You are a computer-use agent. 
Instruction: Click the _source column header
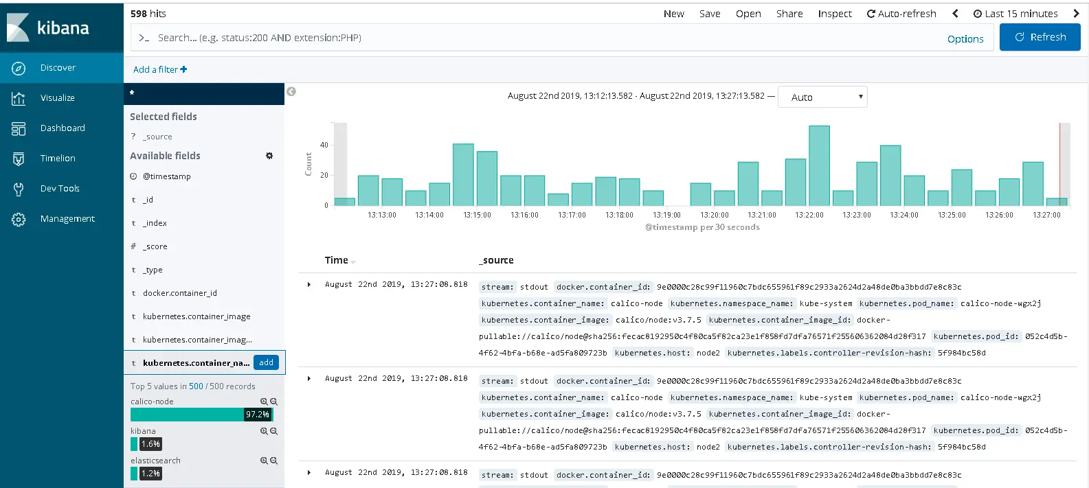pos(496,260)
